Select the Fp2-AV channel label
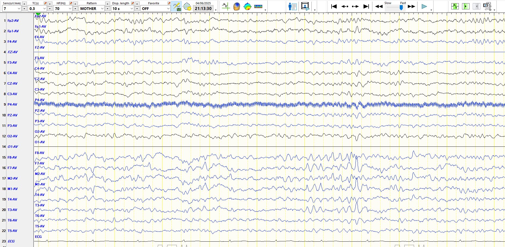 (13, 21)
